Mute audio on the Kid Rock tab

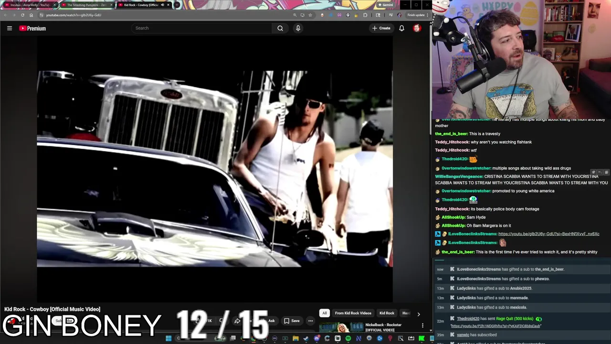coord(162,5)
